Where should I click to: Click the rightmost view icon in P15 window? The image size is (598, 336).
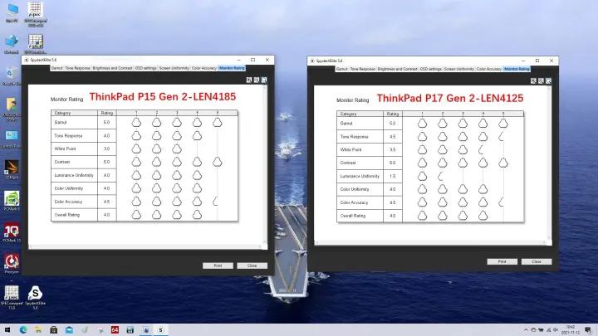[x=264, y=80]
